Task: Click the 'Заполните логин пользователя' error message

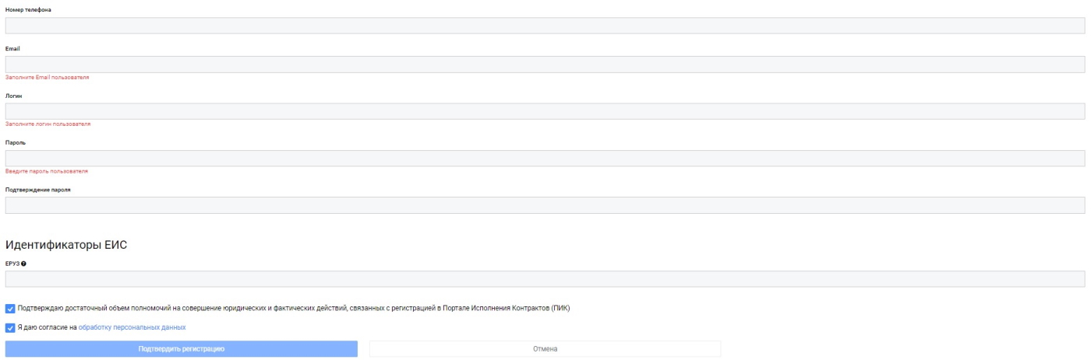Action: pyautogui.click(x=48, y=124)
